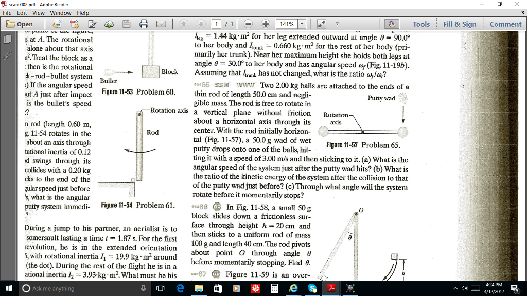Select the Hand tool in the toolbar
This screenshot has height=296, width=527.
click(x=392, y=24)
